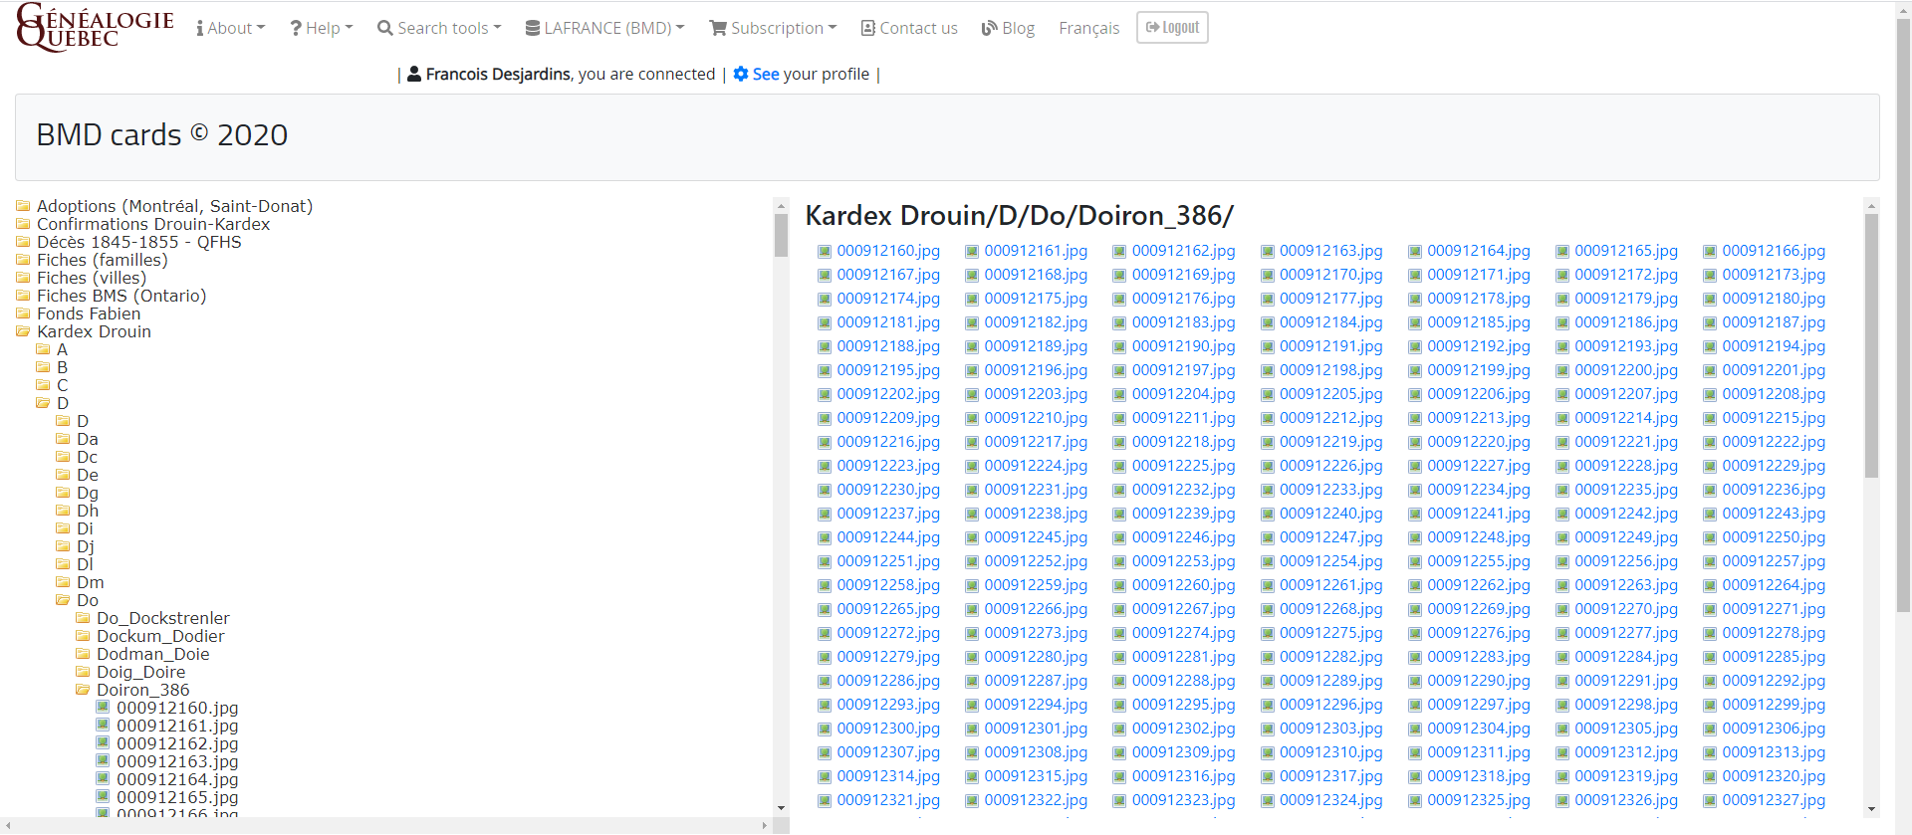Click the Fiches (villes) folder icon
1912x835 pixels.
pos(23,278)
